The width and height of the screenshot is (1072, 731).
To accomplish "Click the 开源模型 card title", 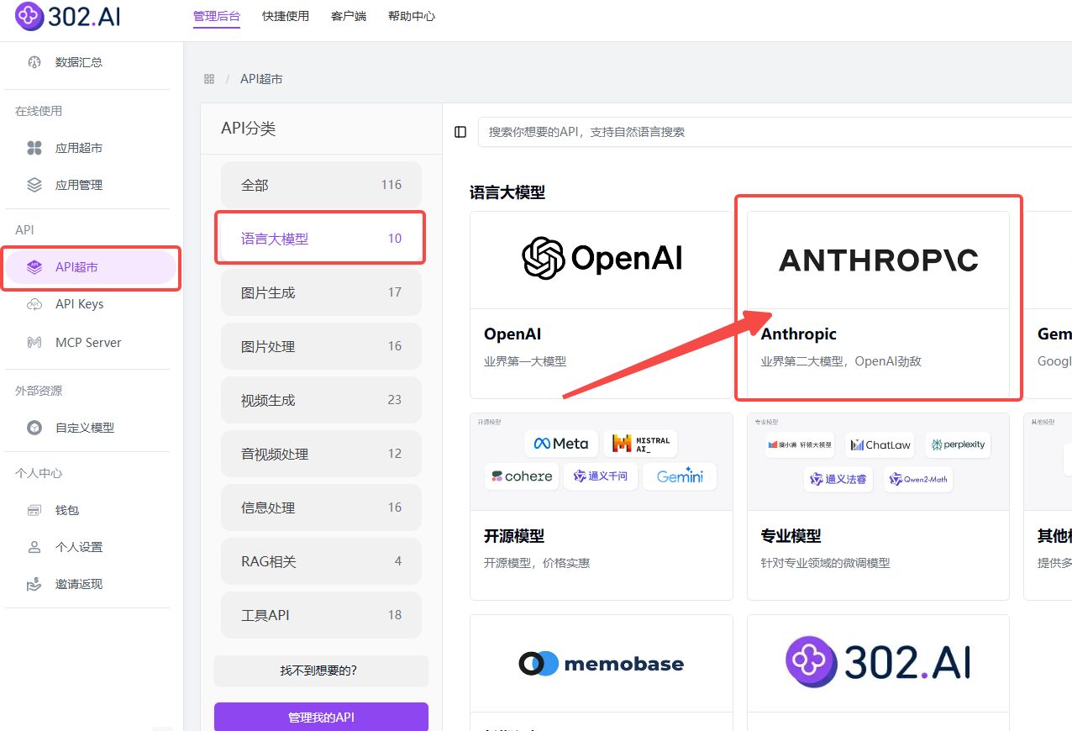I will click(x=514, y=536).
